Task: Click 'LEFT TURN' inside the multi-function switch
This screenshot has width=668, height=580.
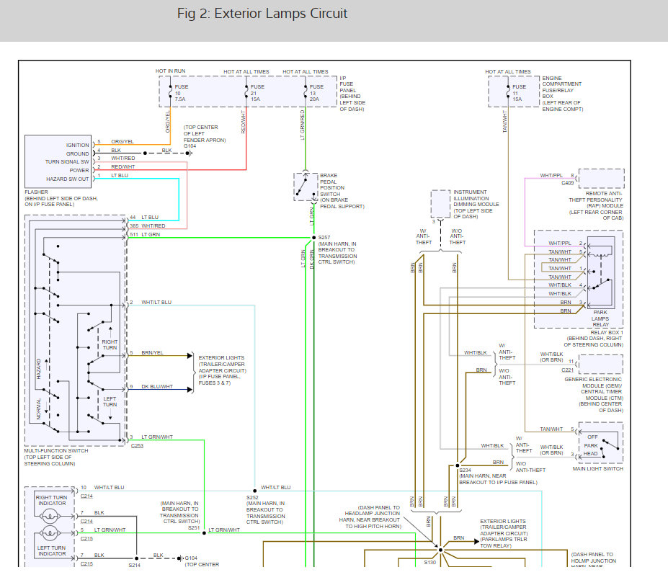Action: [110, 401]
